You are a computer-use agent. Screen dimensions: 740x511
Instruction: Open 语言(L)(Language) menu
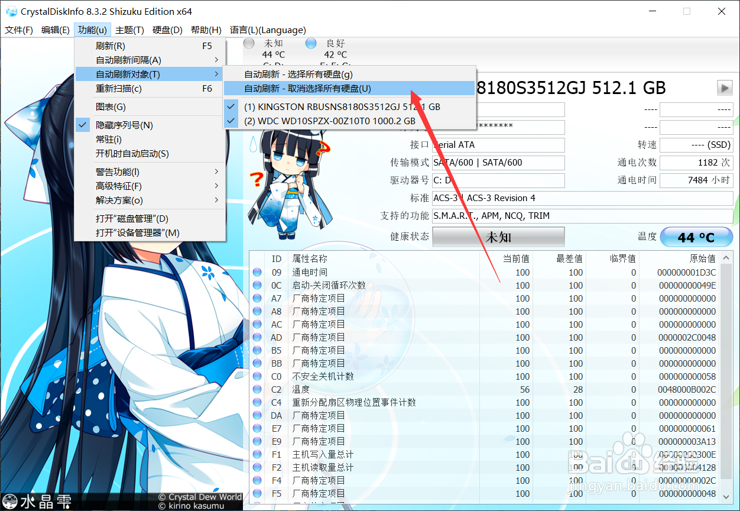tap(268, 30)
